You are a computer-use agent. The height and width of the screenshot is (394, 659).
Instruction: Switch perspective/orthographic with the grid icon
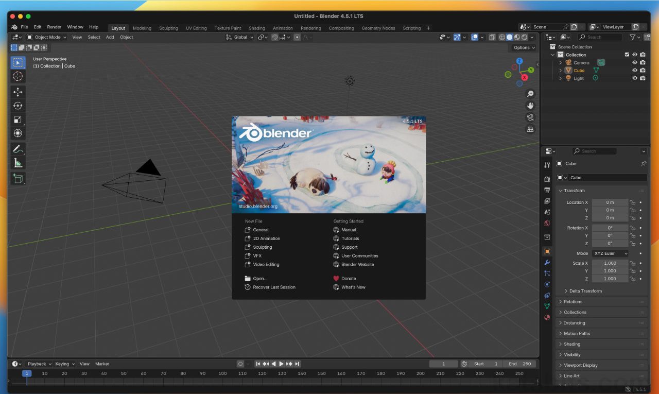pyautogui.click(x=530, y=129)
